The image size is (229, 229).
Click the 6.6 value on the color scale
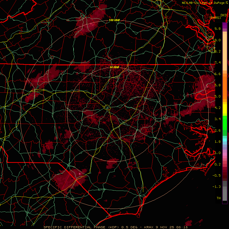[218, 74]
